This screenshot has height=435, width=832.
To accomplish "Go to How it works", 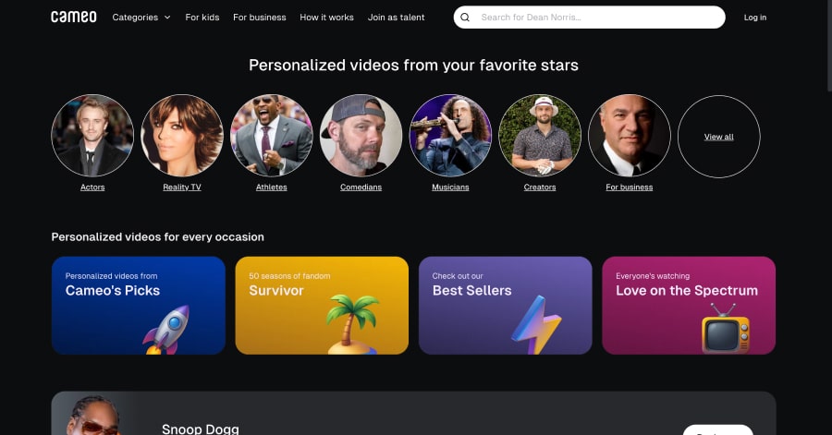I will point(327,18).
